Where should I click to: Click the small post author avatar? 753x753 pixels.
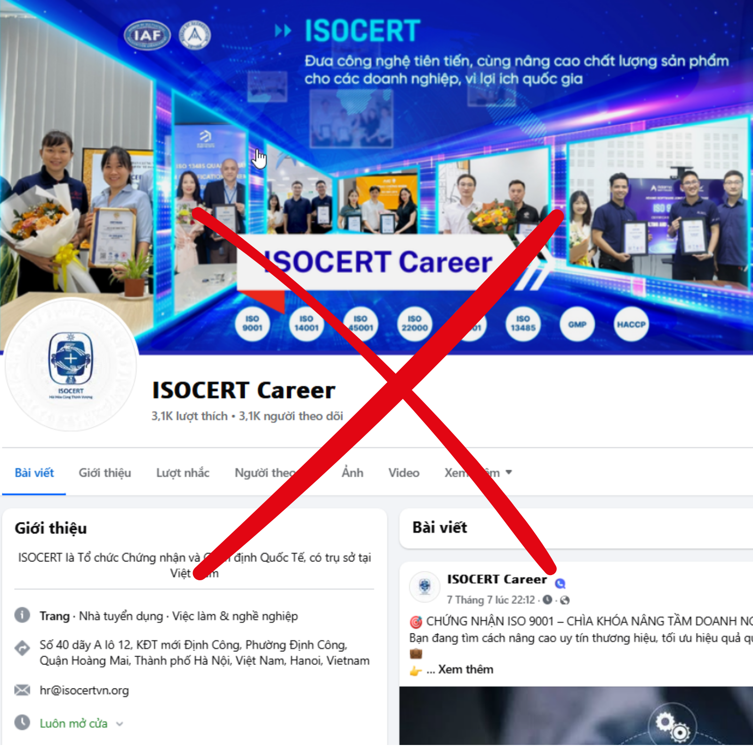point(425,586)
